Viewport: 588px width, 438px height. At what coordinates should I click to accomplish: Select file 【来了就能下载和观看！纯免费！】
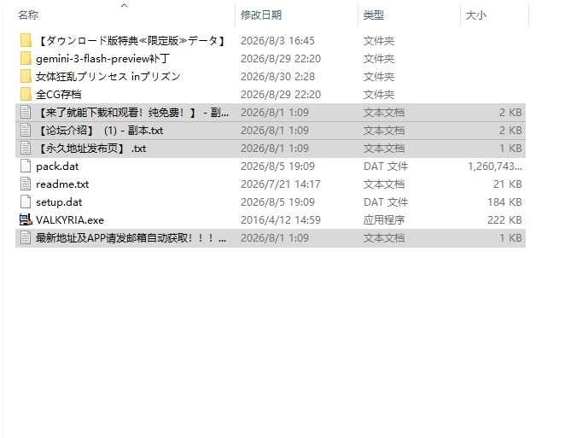pyautogui.click(x=132, y=112)
